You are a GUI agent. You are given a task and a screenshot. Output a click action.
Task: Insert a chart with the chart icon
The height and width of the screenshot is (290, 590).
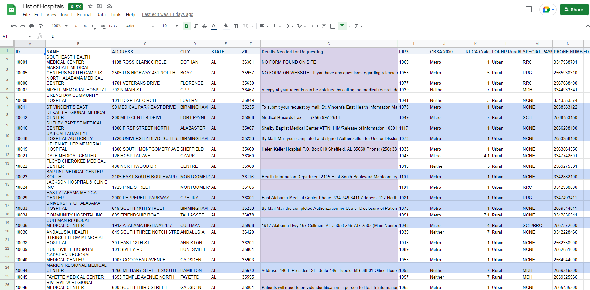click(x=333, y=26)
